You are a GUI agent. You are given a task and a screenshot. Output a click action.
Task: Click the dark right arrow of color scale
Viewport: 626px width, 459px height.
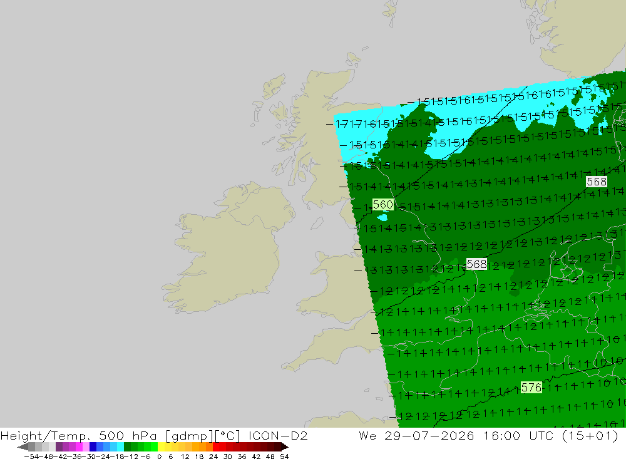click(x=284, y=446)
